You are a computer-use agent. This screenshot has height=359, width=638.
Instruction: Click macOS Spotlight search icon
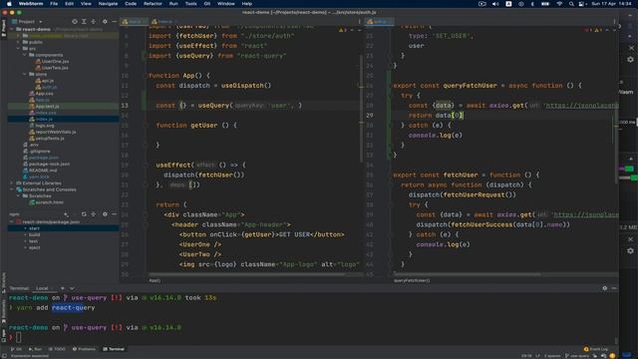(x=571, y=4)
